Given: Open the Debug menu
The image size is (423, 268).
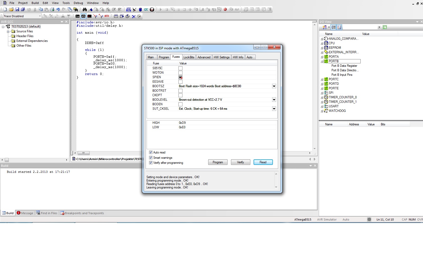Looking at the screenshot, I should (78, 3).
